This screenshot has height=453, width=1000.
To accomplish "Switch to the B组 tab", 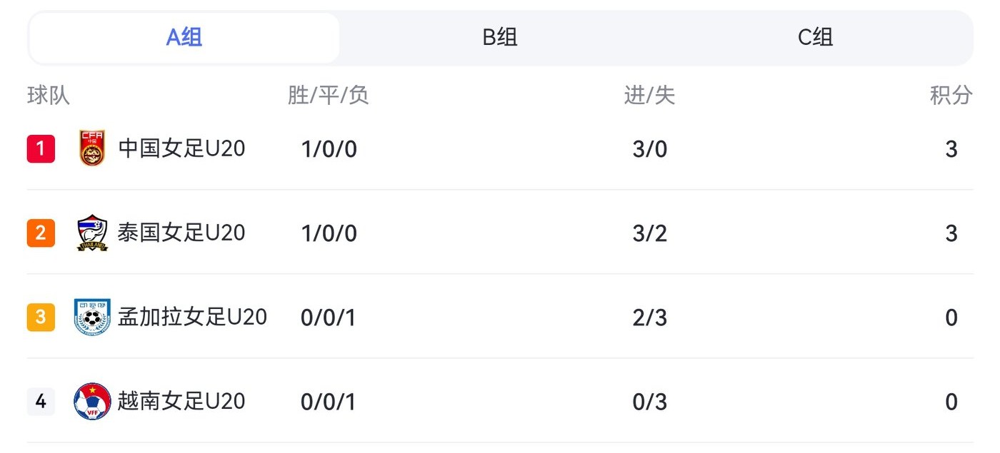I will [x=500, y=37].
